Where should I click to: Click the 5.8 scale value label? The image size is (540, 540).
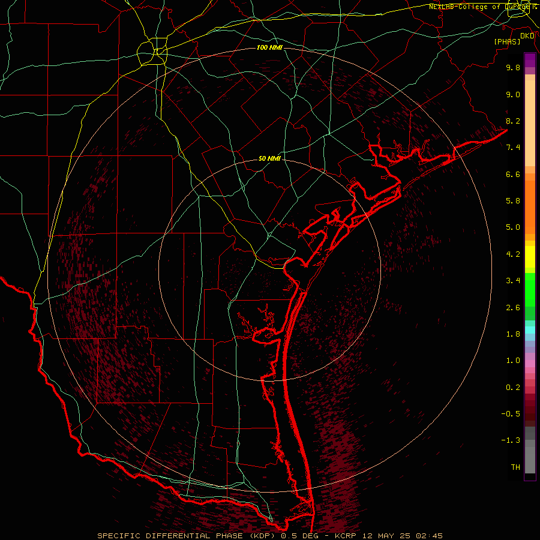513,201
